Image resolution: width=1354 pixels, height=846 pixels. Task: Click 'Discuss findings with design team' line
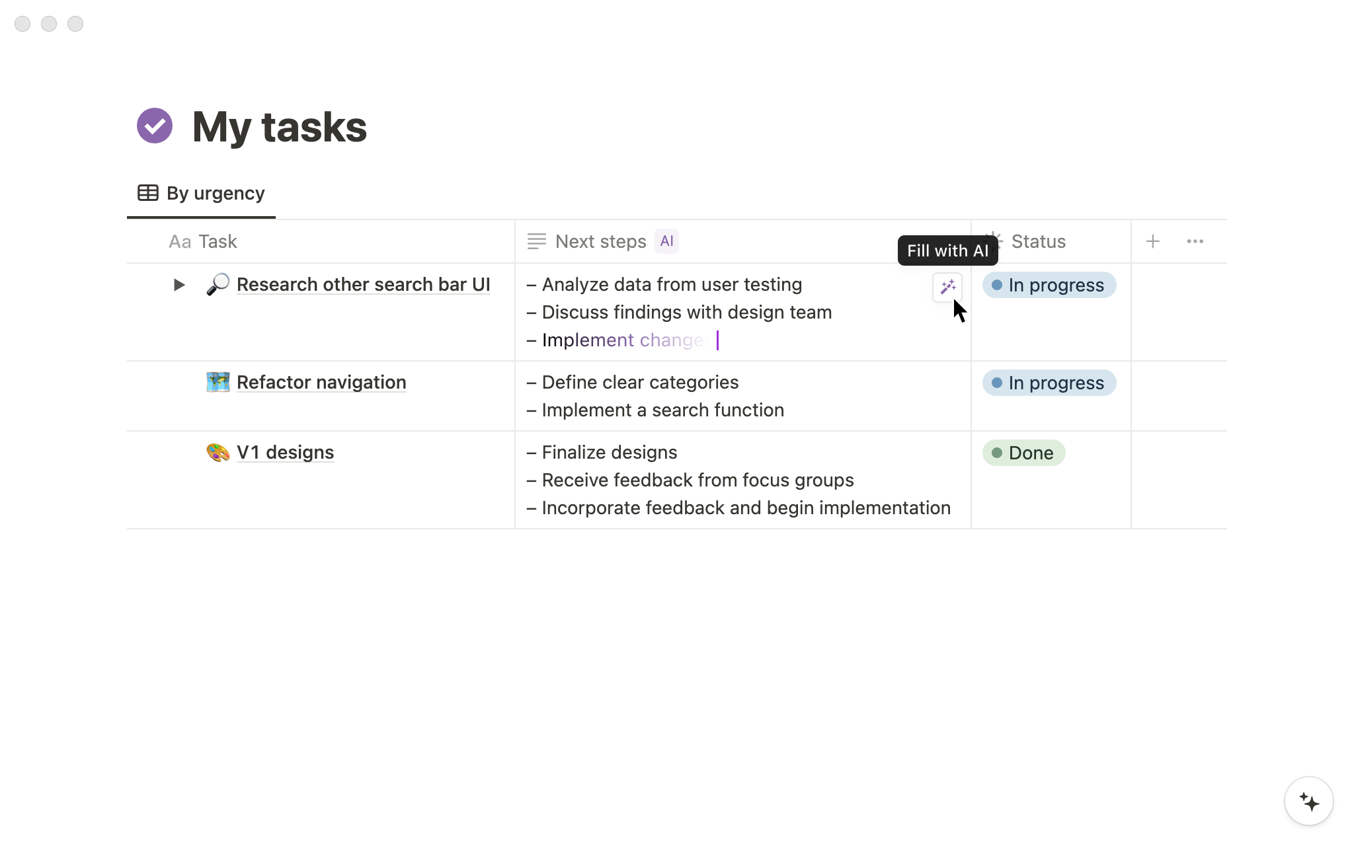coord(679,312)
